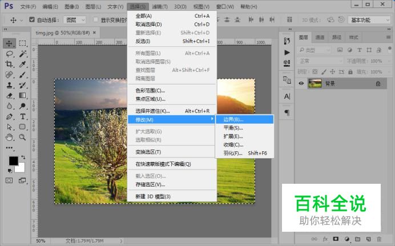Select the Crop tool
Viewport: 395px width, 246px height.
click(x=9, y=64)
